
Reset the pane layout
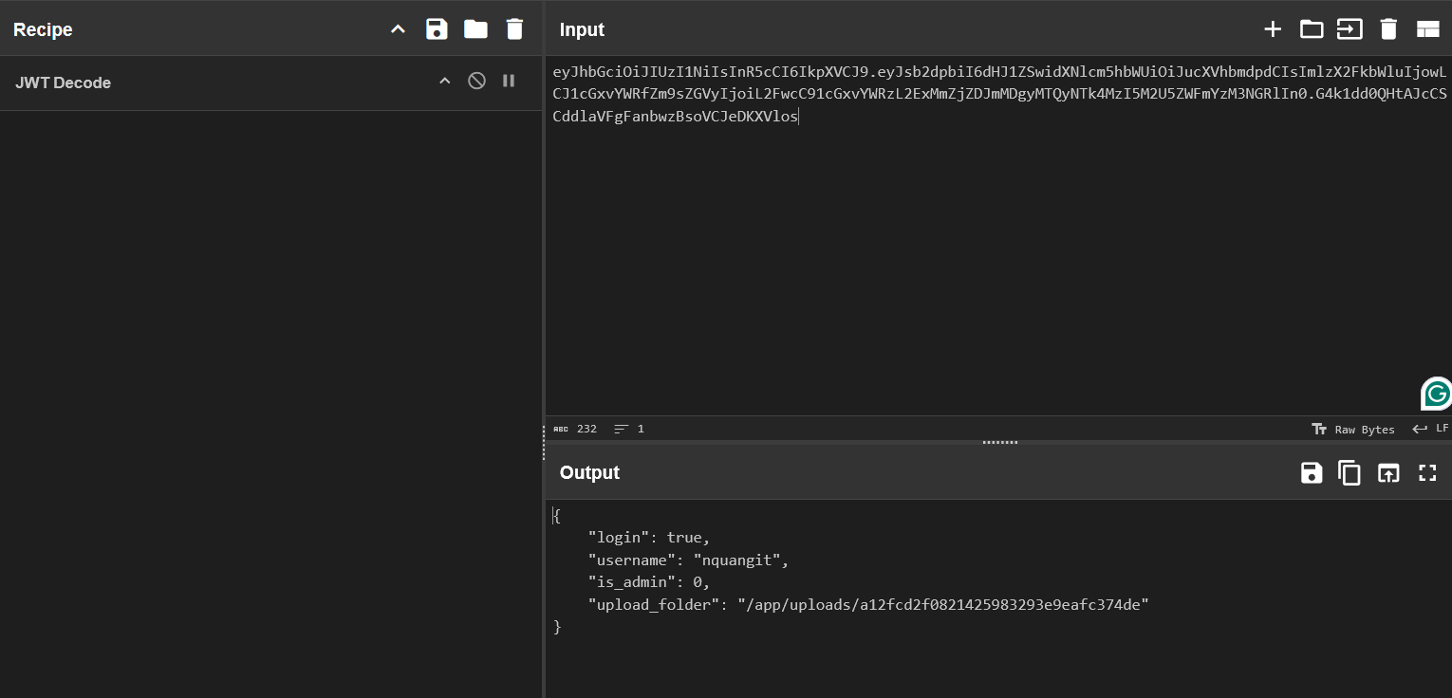[1427, 29]
